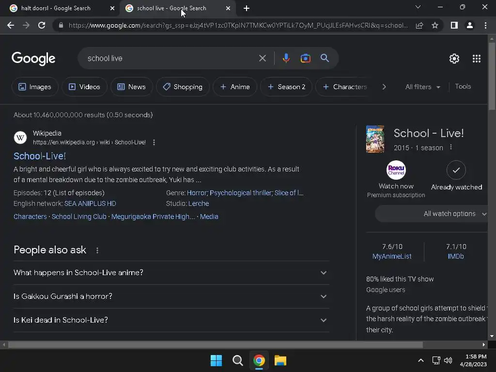Open the School - Live! poster thumbnail
The height and width of the screenshot is (372, 496).
pos(375,139)
